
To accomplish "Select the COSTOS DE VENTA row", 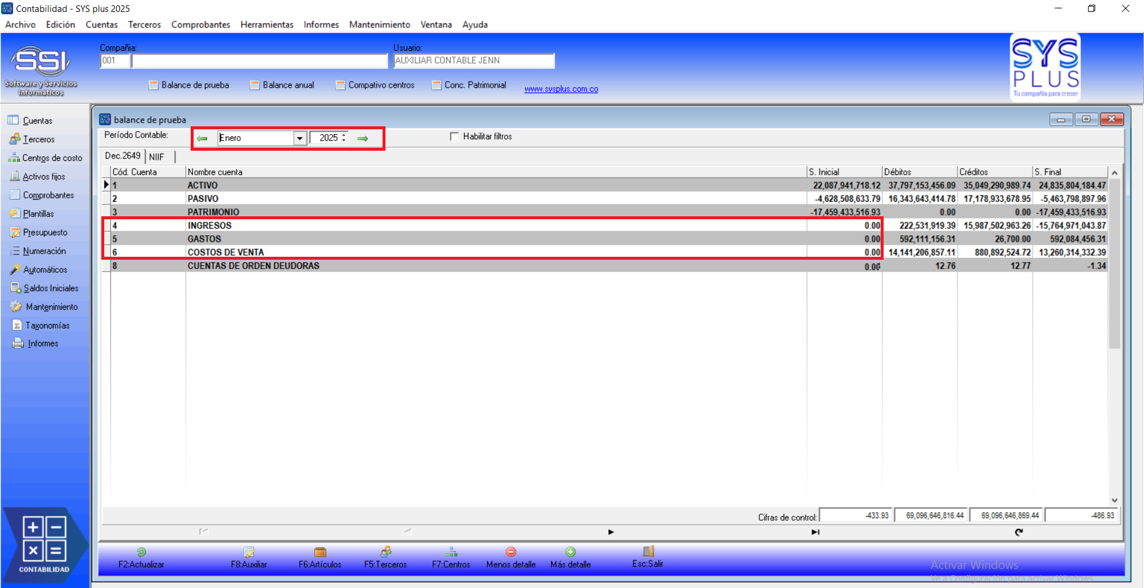I will [x=605, y=252].
